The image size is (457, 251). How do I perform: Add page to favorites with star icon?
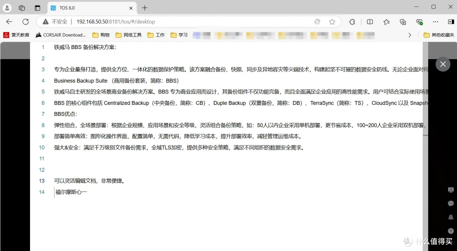[332, 22]
